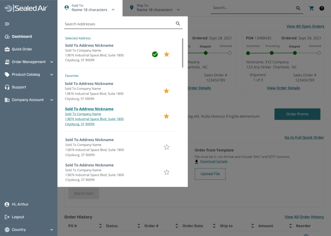Go to Support in the sidebar
This screenshot has width=331, height=236.
[19, 87]
